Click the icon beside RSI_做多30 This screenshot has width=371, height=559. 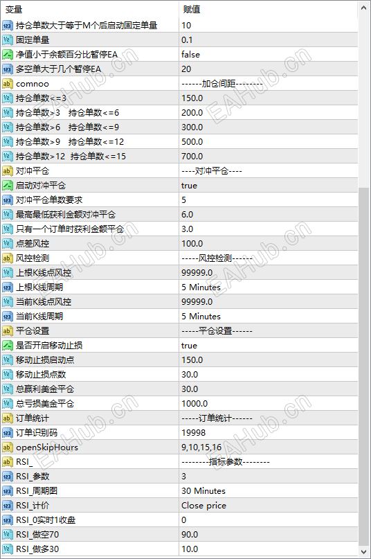point(8,549)
